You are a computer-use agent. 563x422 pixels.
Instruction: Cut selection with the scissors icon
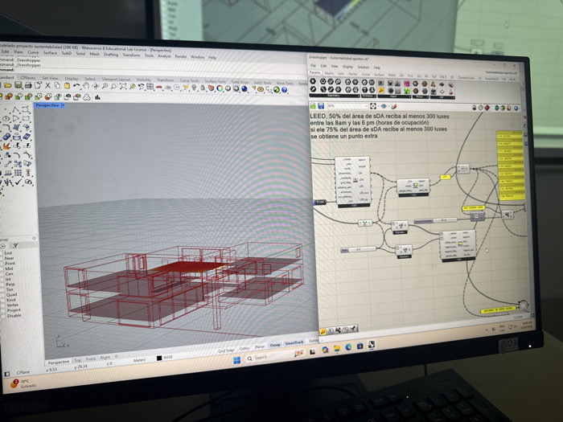click(x=47, y=85)
